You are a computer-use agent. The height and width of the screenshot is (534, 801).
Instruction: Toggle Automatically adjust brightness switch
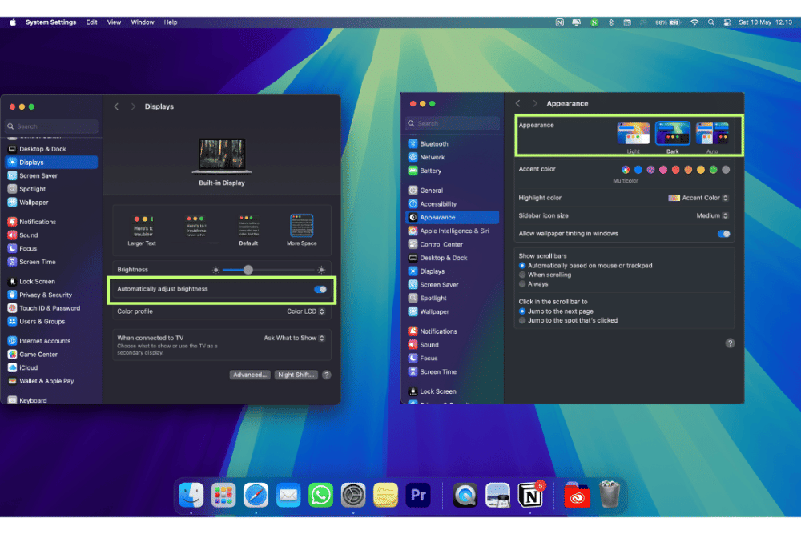tap(320, 289)
